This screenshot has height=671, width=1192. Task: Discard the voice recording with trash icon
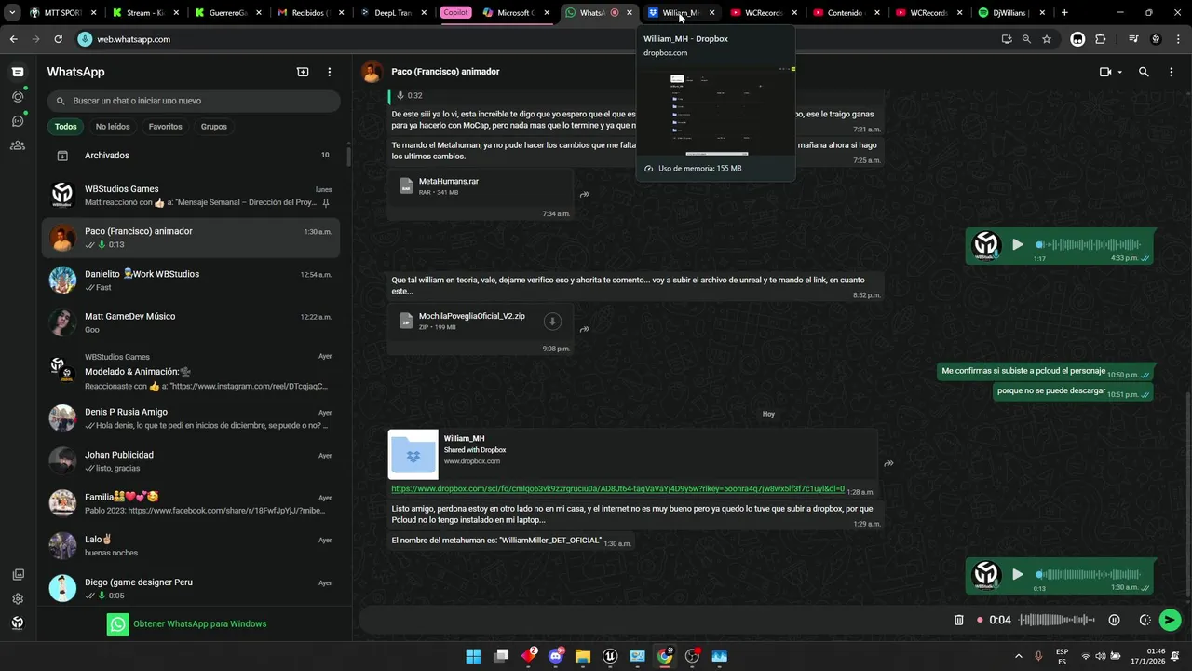[958, 620]
